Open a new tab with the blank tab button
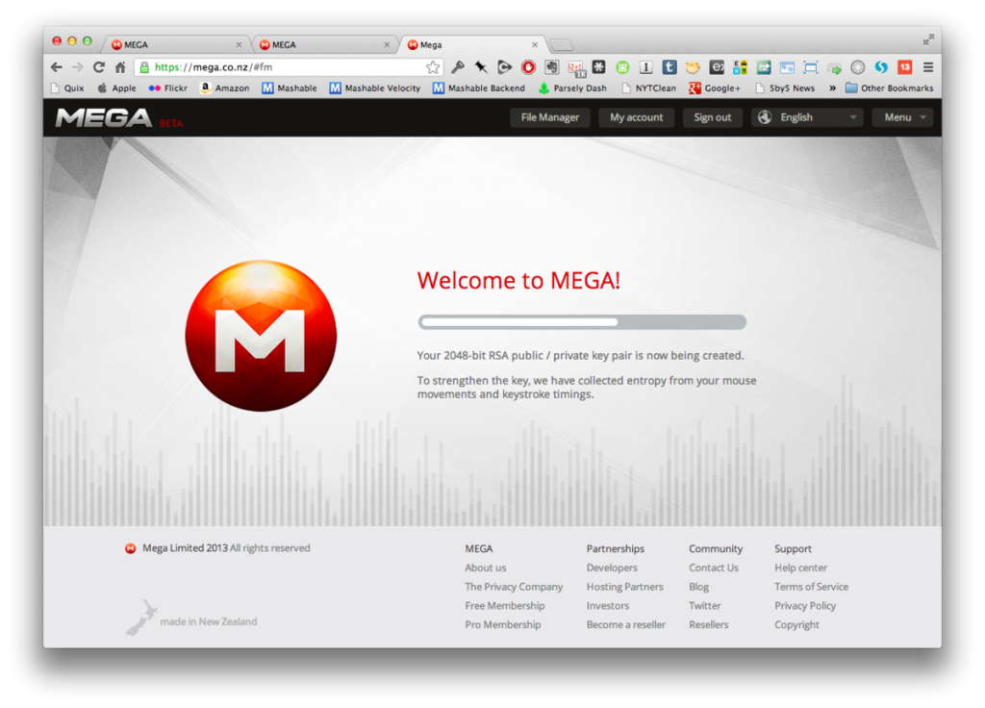 coord(561,44)
